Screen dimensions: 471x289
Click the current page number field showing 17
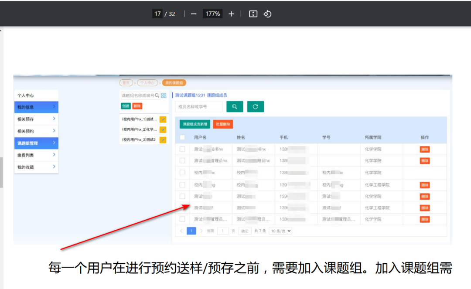click(x=157, y=14)
